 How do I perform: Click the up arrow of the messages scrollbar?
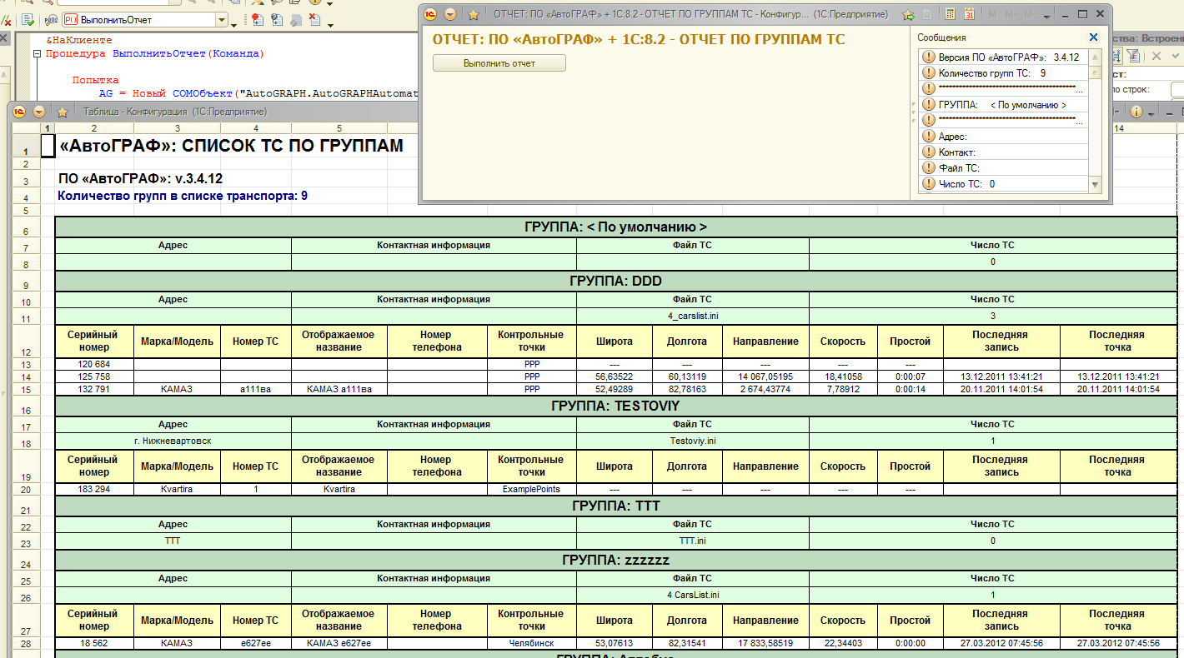pos(1096,56)
